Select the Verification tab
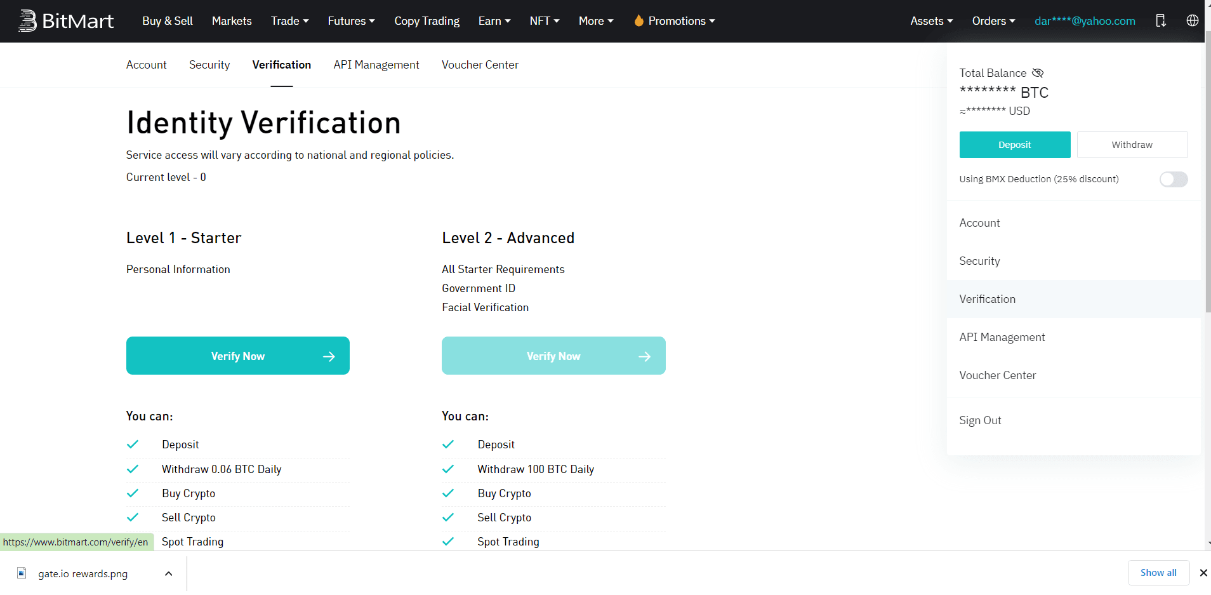Image resolution: width=1211 pixels, height=595 pixels. (x=282, y=65)
